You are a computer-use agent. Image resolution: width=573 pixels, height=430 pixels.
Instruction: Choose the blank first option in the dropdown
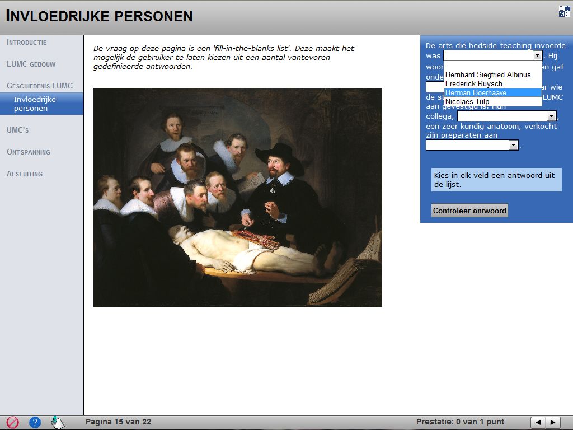(x=492, y=66)
